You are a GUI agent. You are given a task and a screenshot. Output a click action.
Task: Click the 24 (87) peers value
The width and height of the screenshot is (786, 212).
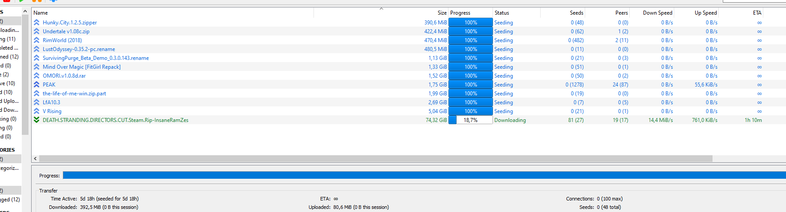pyautogui.click(x=620, y=84)
